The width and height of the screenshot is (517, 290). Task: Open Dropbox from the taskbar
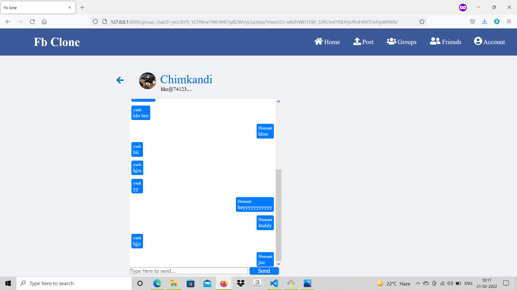[x=241, y=283]
